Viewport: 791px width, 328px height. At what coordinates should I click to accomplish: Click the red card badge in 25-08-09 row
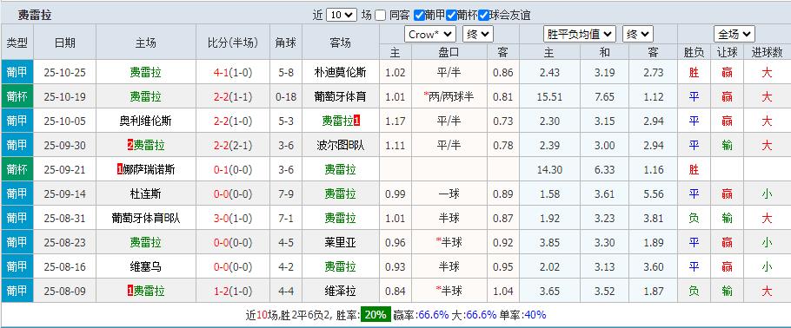point(130,291)
